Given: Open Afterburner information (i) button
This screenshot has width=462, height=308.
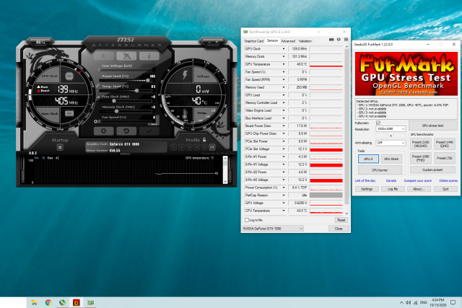Looking at the screenshot, I should tap(149, 56).
